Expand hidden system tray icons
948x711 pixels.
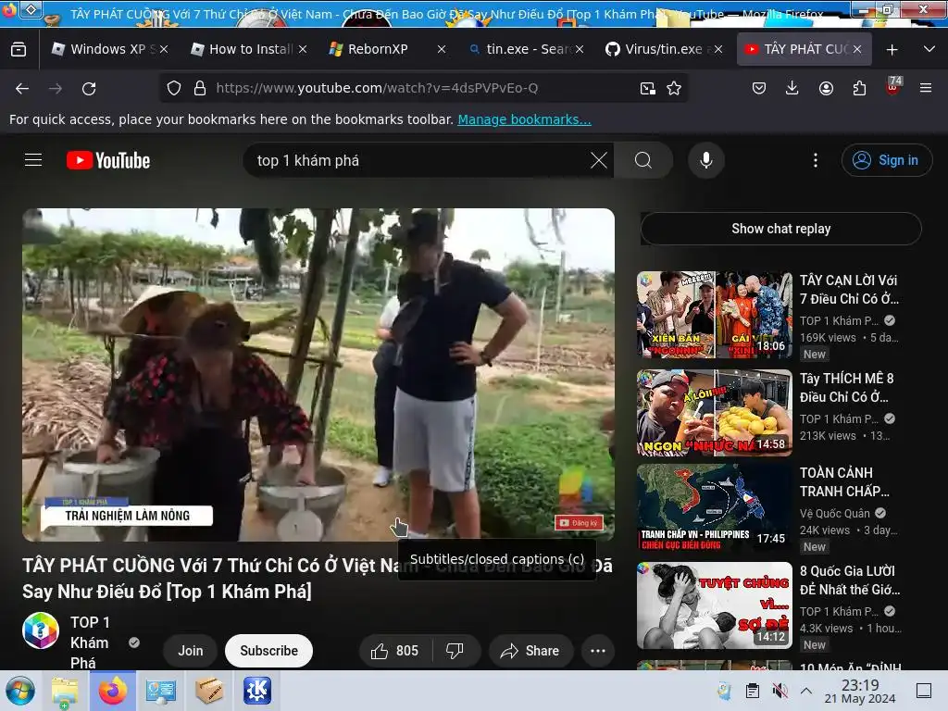tap(806, 691)
